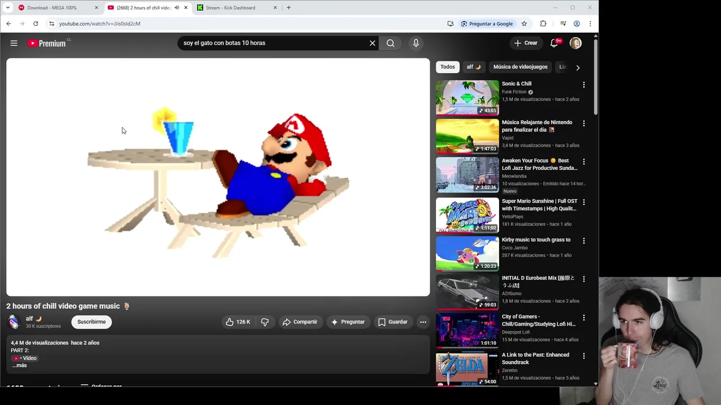The height and width of the screenshot is (405, 721).
Task: View site information icon
Action: [51, 24]
